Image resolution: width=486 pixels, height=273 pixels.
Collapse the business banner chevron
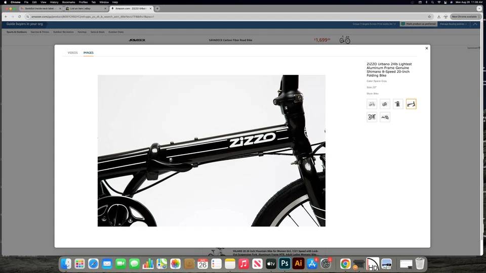pos(475,24)
